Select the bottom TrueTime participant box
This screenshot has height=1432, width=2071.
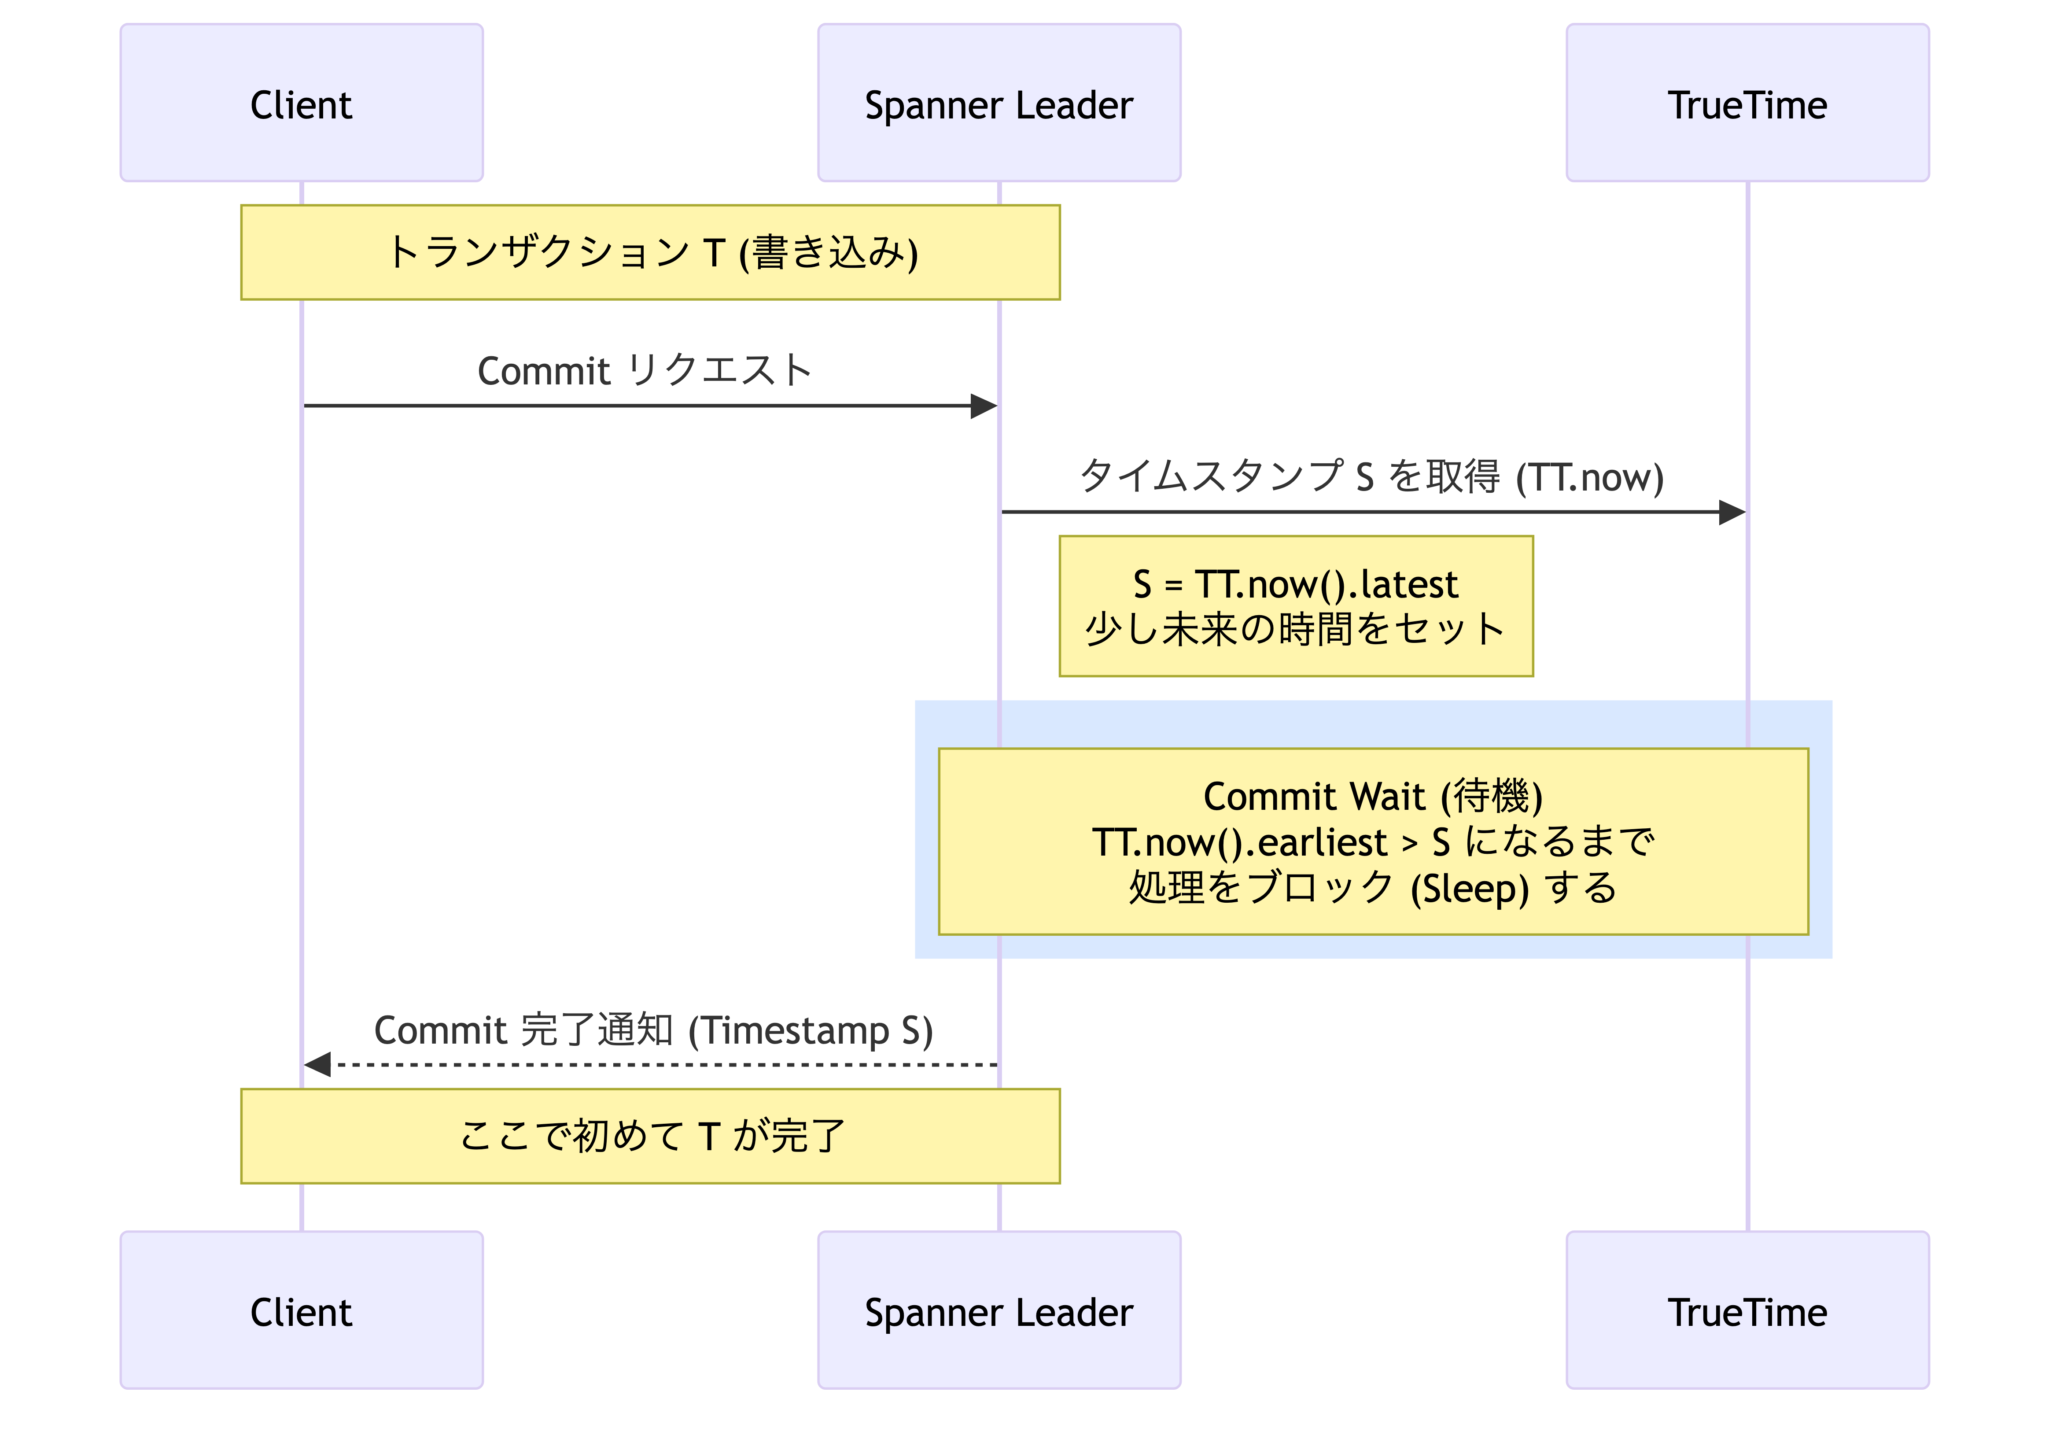click(1747, 1310)
